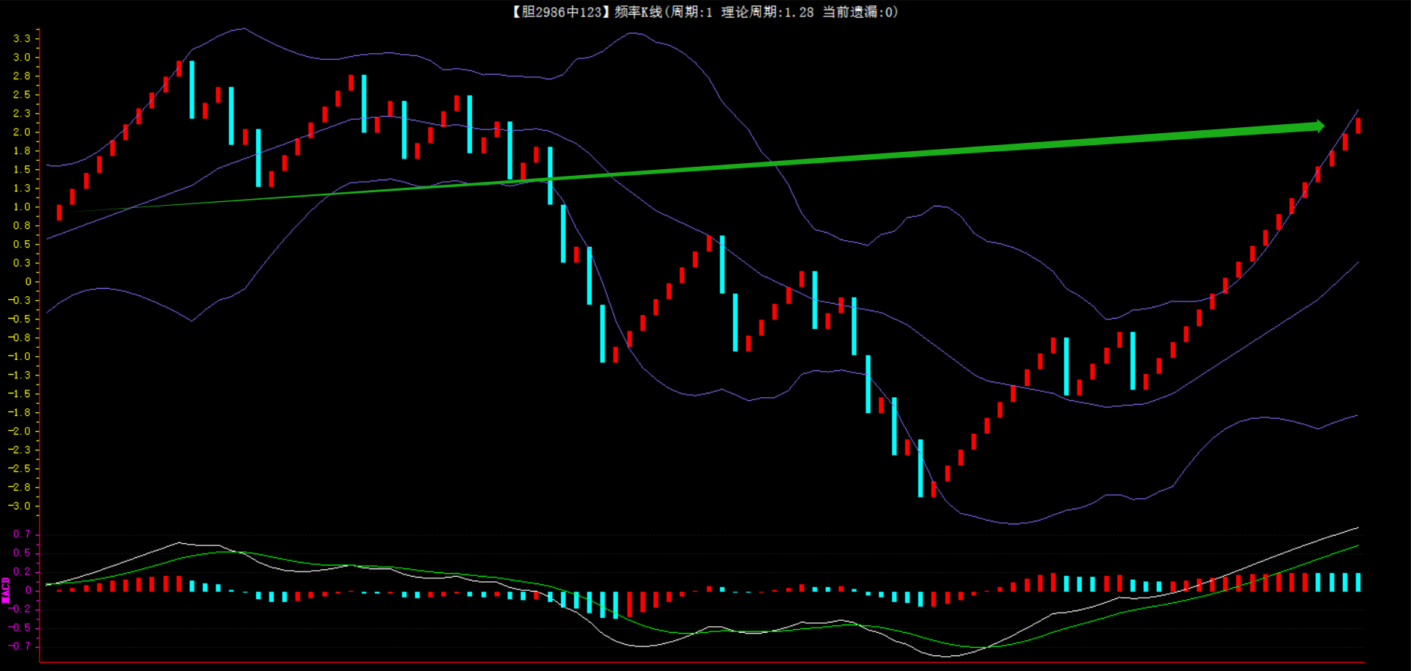Click the 3.3 label on price axis
The image size is (1411, 671).
pos(22,39)
